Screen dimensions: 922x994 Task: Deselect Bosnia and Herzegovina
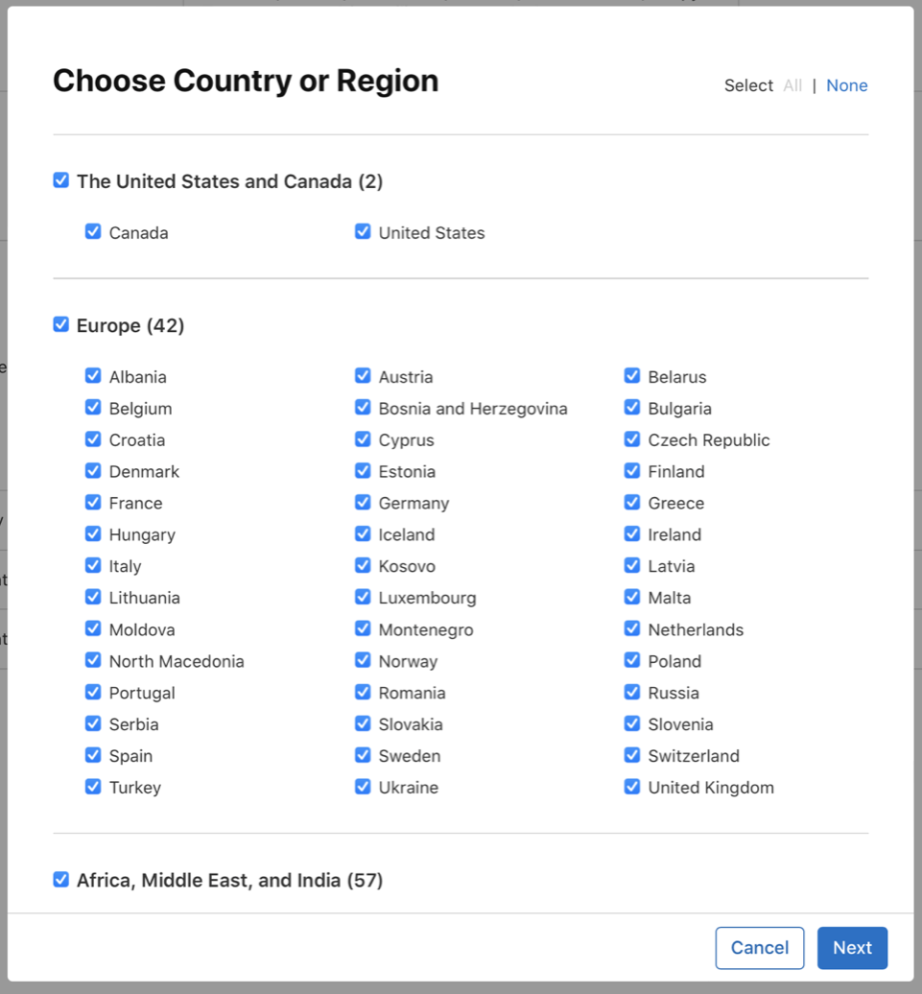[363, 408]
